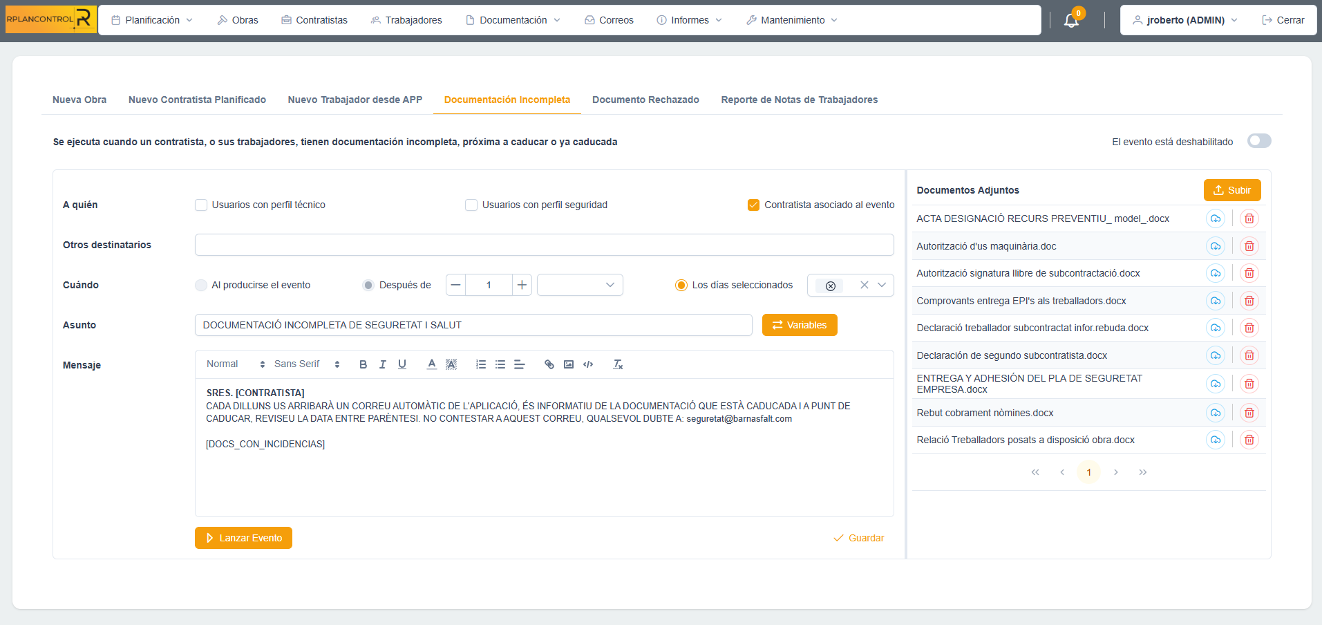Clear formatting in message editor
Image resolution: width=1322 pixels, height=625 pixels.
[x=618, y=364]
